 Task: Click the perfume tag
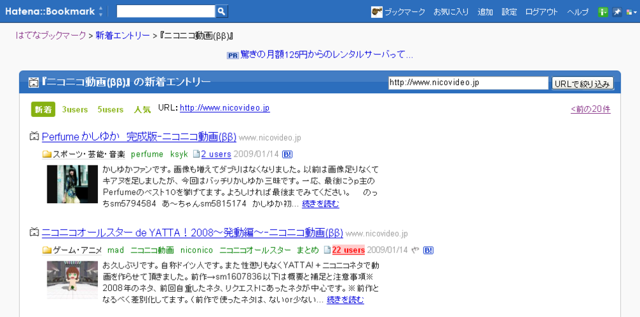(147, 155)
